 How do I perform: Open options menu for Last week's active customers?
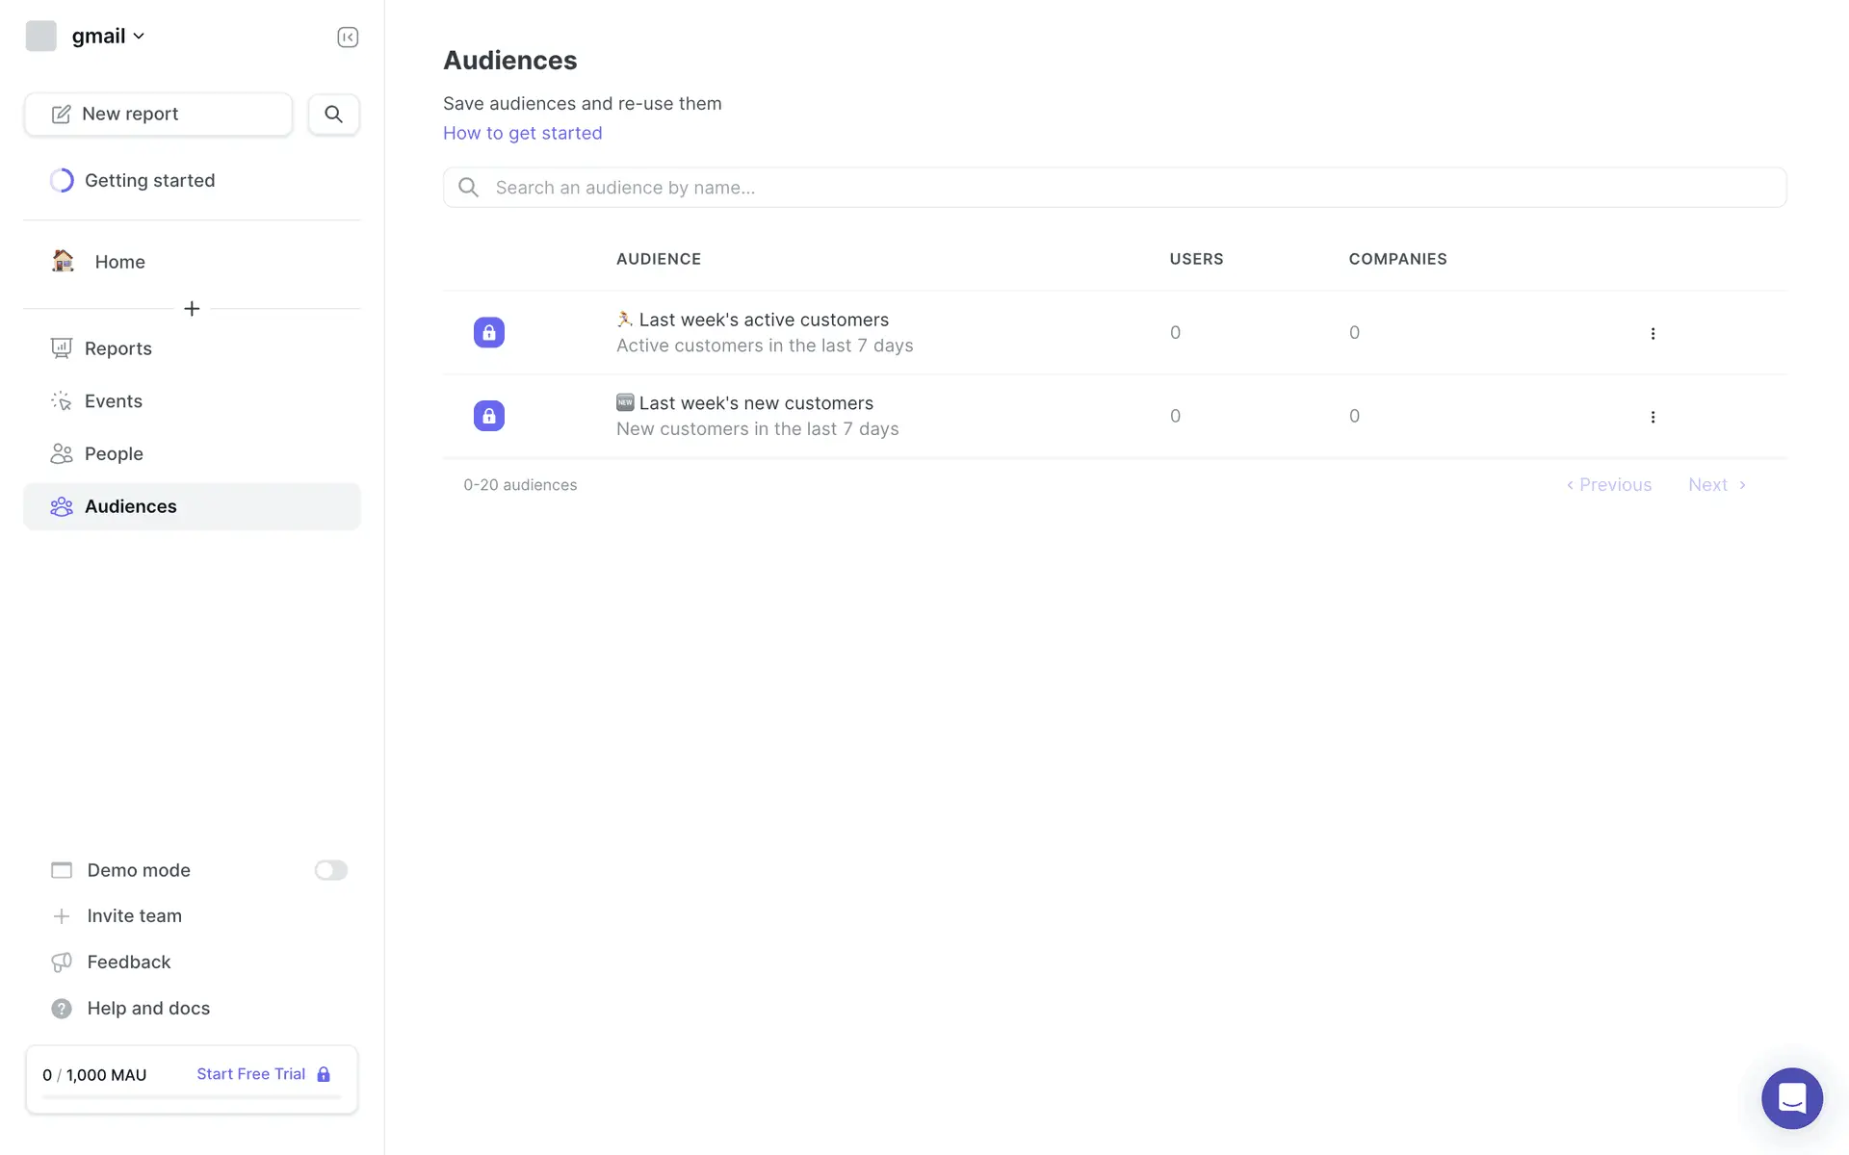point(1653,334)
